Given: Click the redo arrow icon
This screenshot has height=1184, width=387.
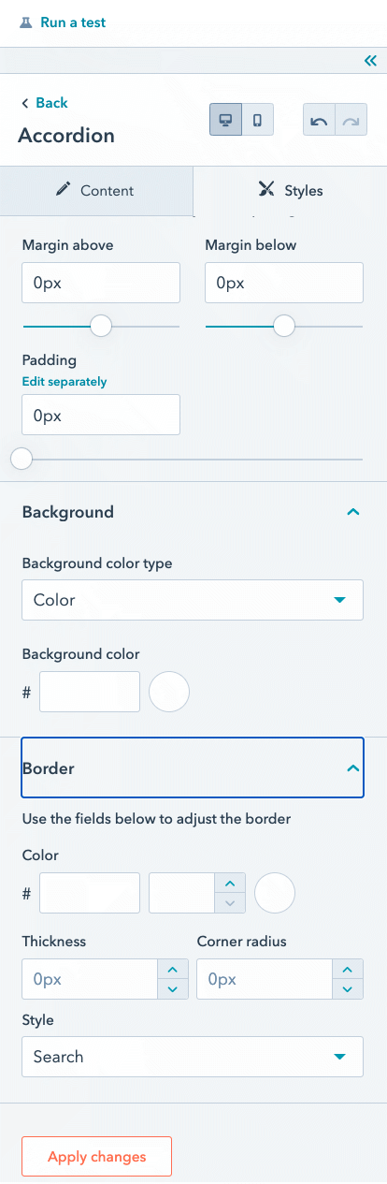Looking at the screenshot, I should pos(351,120).
